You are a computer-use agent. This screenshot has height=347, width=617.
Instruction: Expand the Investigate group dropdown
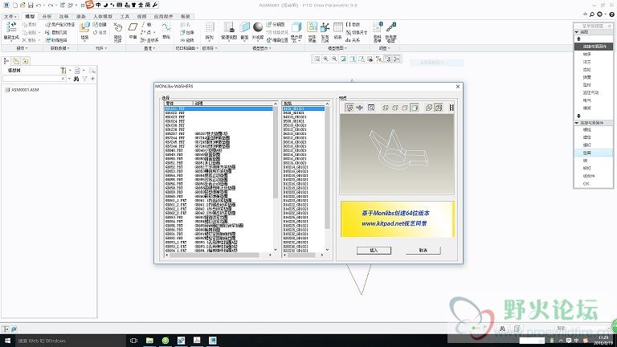coord(385,48)
